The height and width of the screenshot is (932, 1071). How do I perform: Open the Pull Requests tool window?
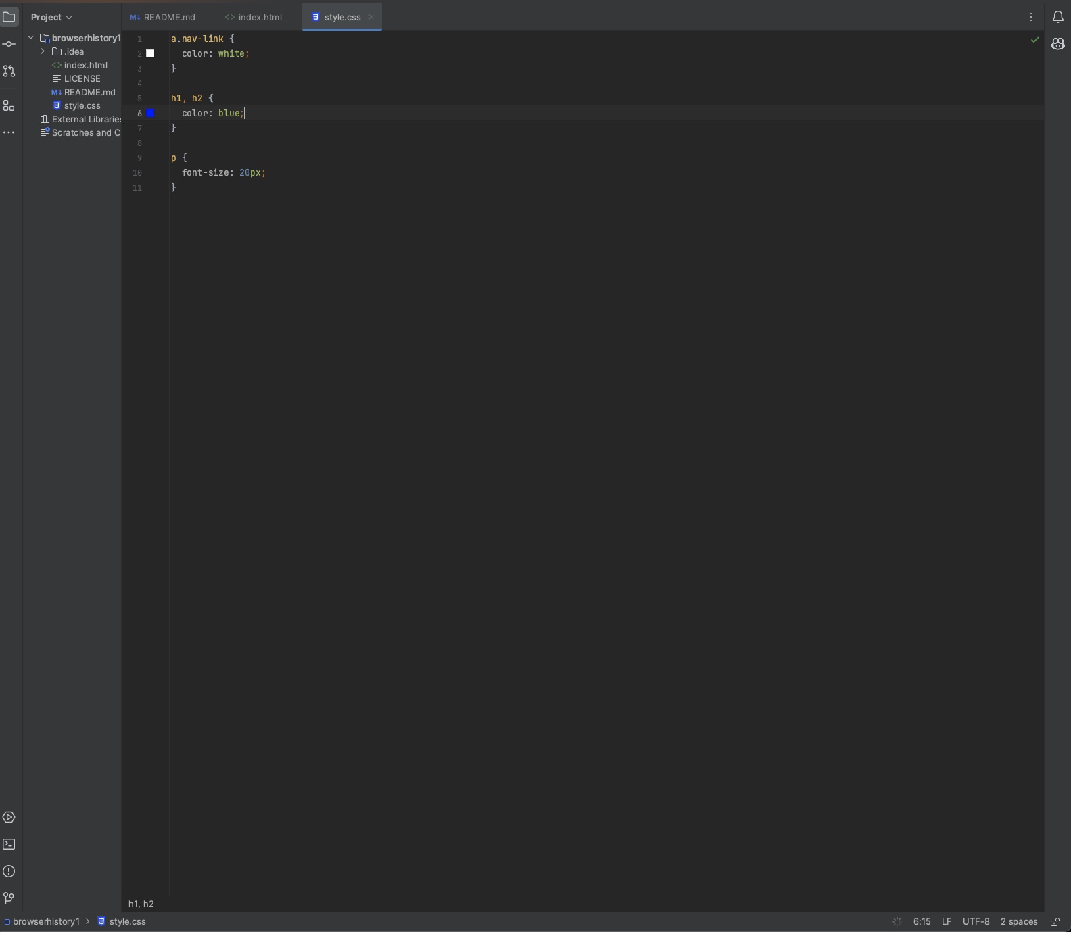(9, 71)
